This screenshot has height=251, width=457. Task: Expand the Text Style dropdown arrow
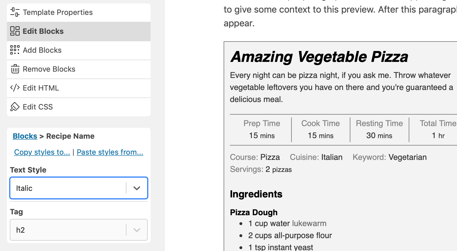[x=137, y=188]
